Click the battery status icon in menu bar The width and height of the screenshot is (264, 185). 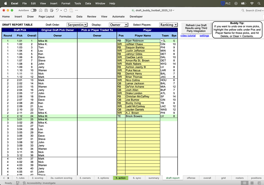pos(244,3)
